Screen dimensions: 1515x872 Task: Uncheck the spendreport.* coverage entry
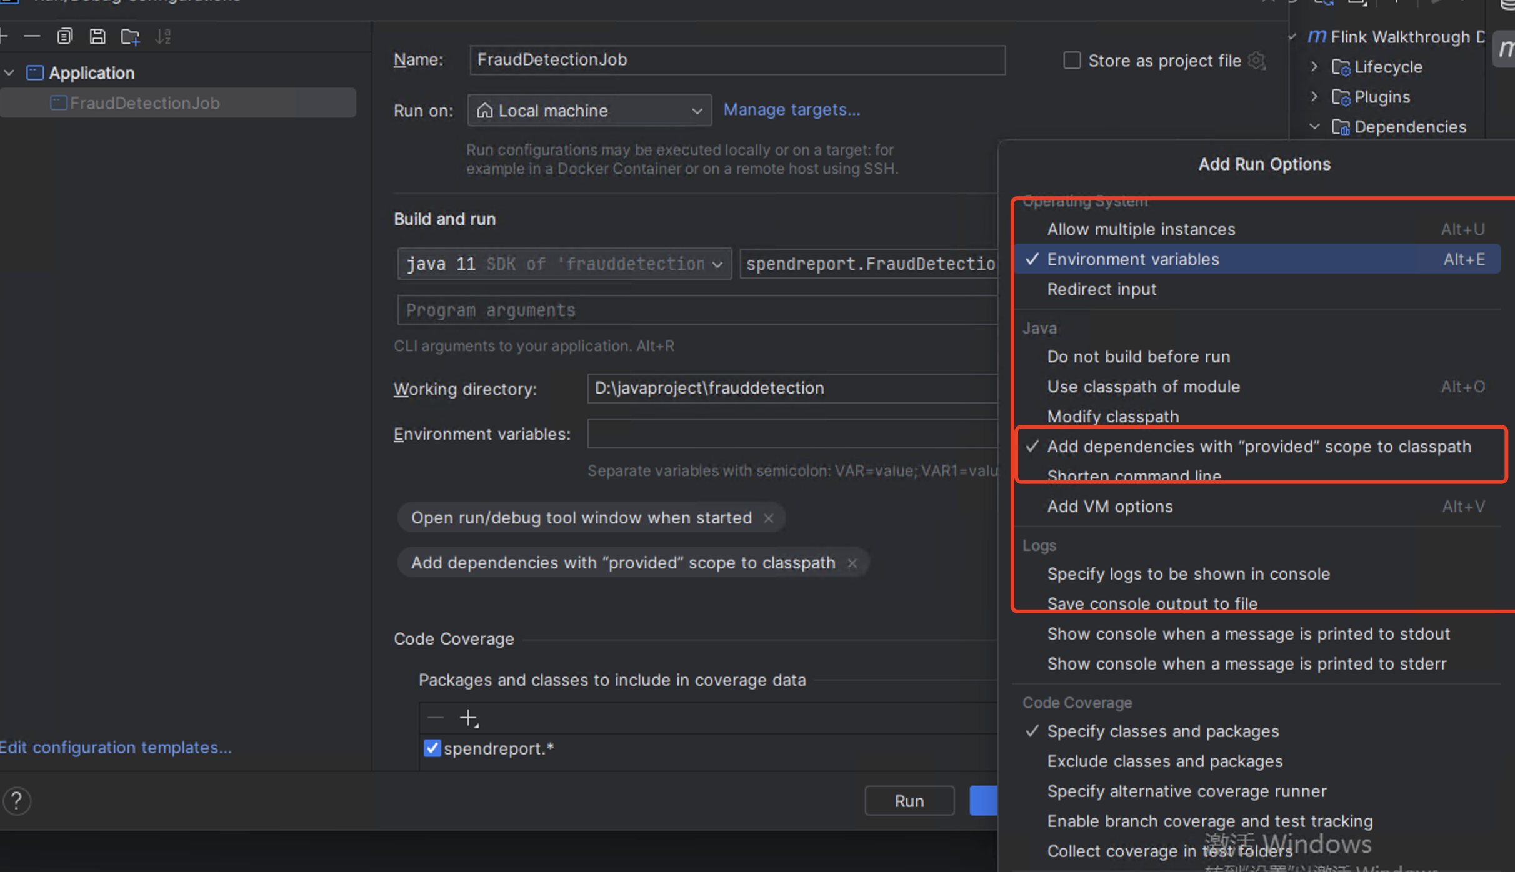click(x=432, y=748)
